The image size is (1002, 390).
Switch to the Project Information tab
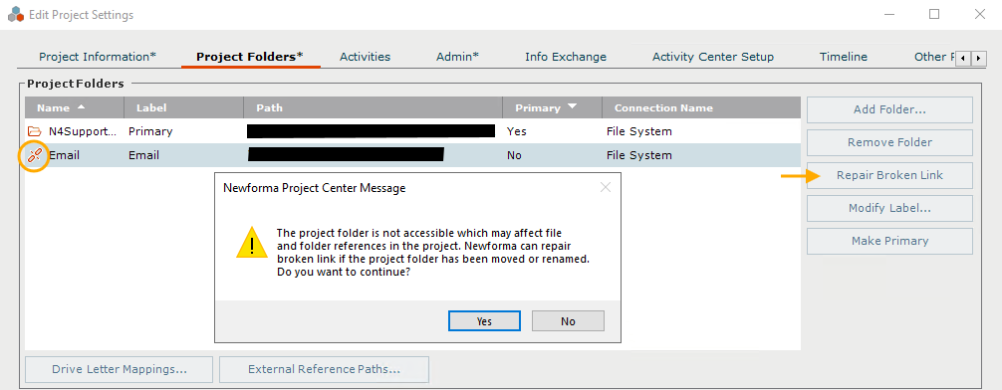point(98,57)
